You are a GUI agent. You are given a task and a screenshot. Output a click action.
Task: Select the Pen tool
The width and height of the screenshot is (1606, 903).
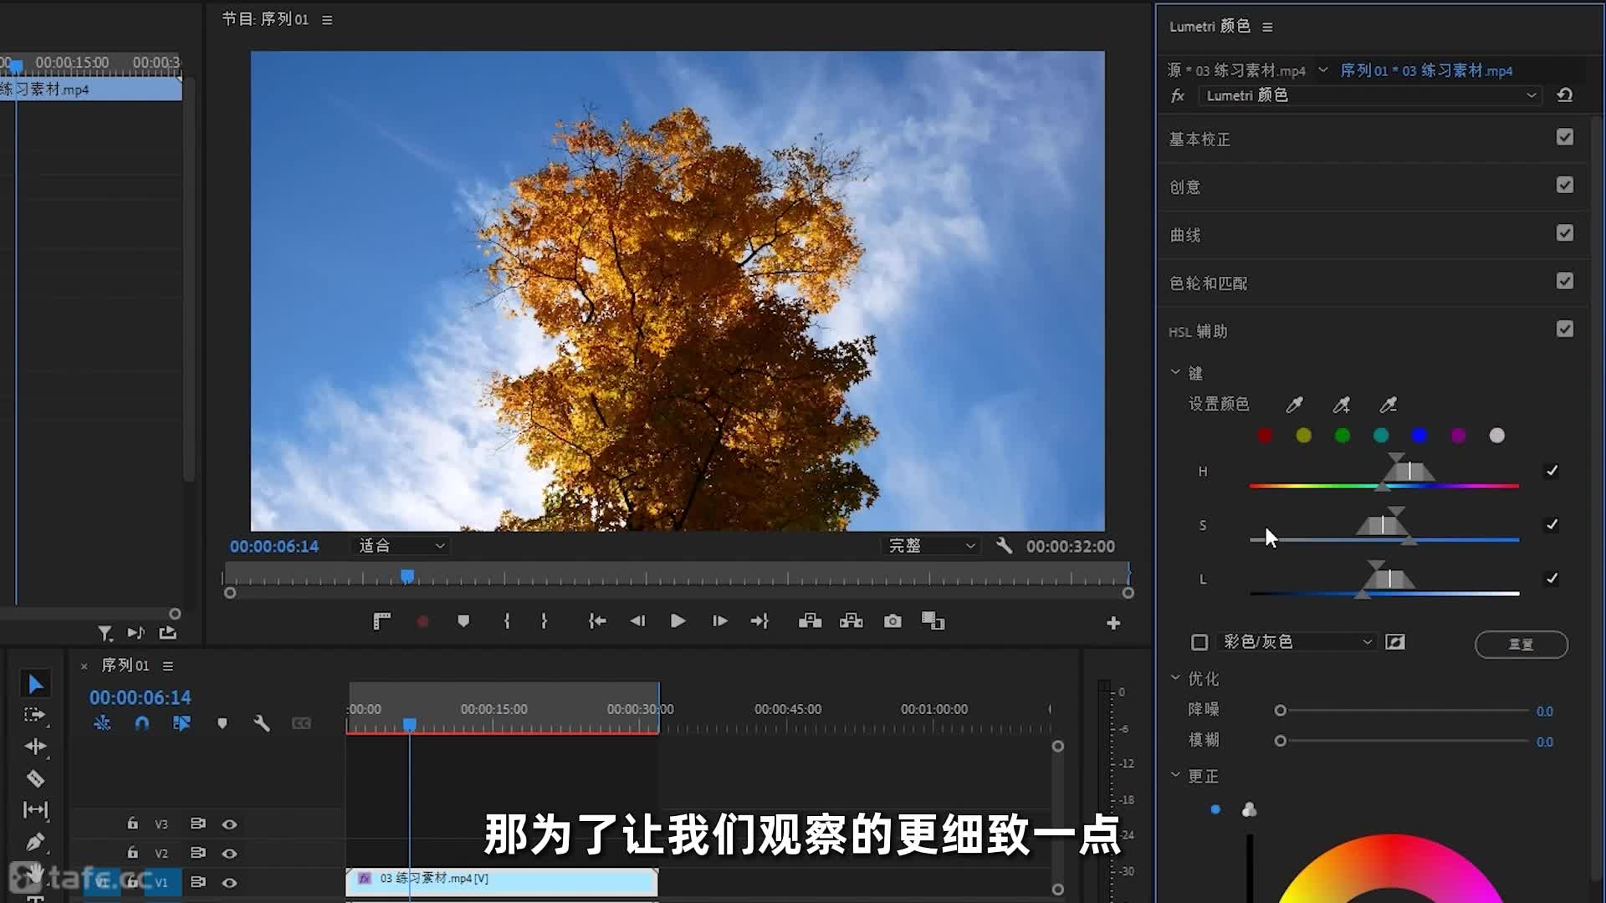35,842
